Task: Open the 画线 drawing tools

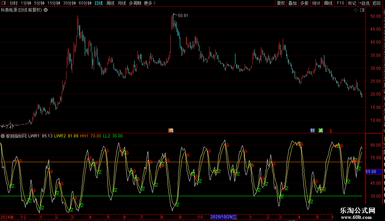Action: [328, 3]
